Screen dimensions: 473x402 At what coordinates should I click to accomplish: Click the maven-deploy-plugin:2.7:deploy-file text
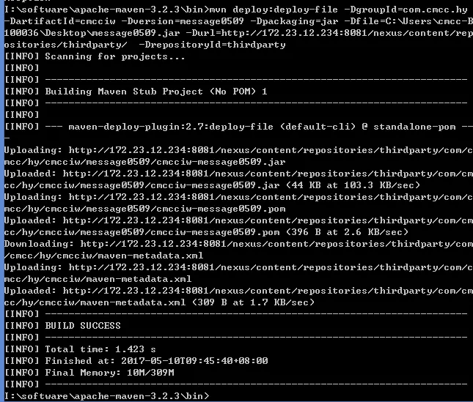click(x=183, y=127)
